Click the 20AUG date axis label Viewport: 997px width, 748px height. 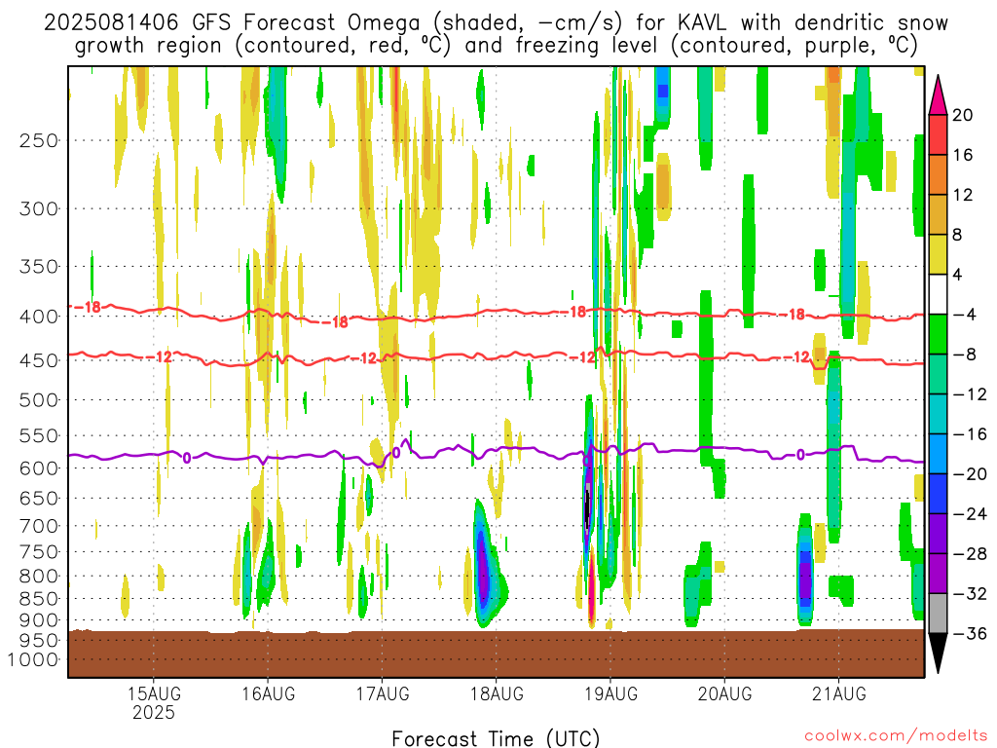tap(724, 693)
